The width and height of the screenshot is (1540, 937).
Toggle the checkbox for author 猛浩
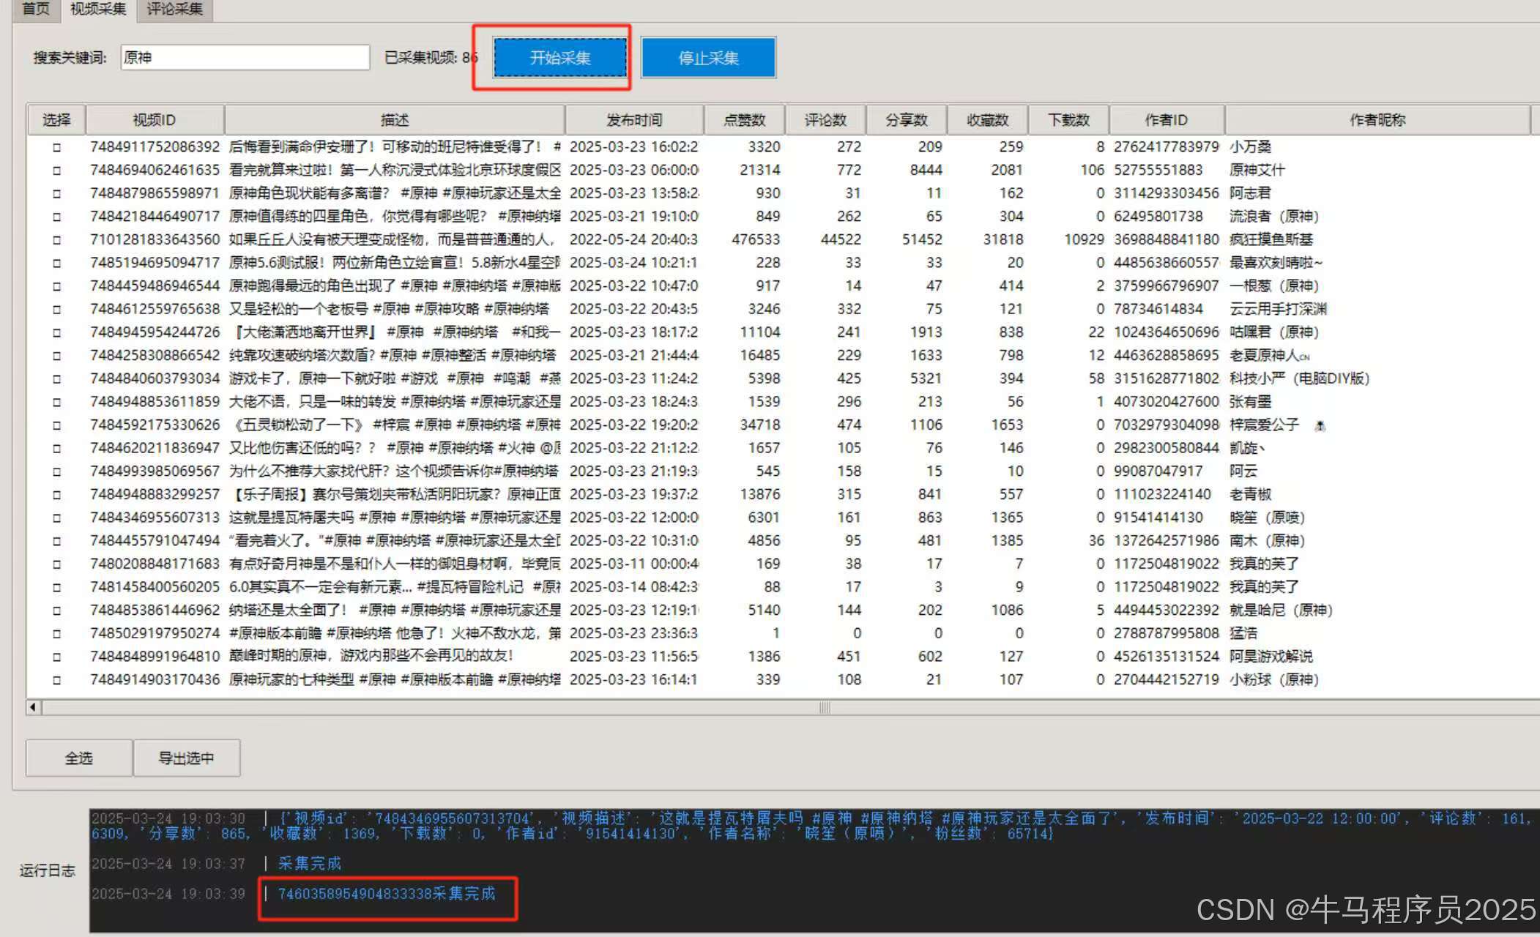tap(56, 634)
